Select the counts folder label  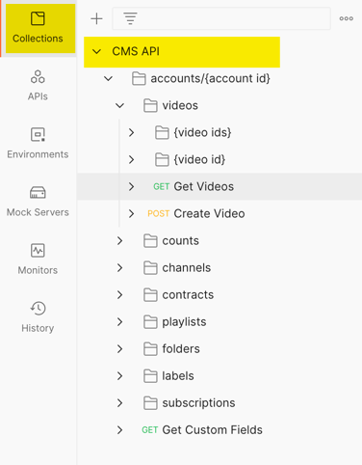[x=181, y=241]
